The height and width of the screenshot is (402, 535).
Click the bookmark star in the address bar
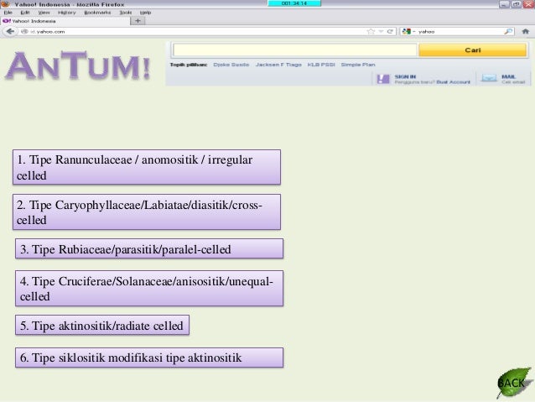371,31
